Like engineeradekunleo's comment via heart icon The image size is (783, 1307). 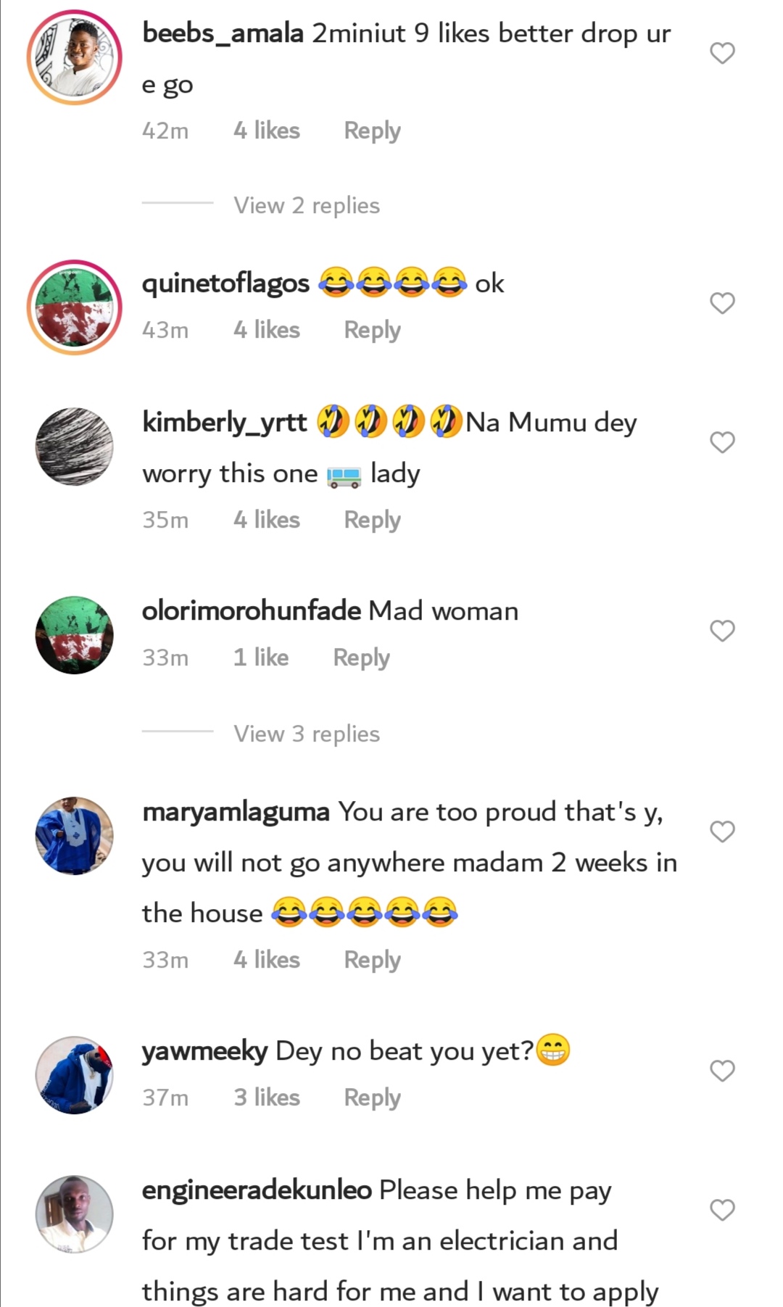[x=722, y=1210]
